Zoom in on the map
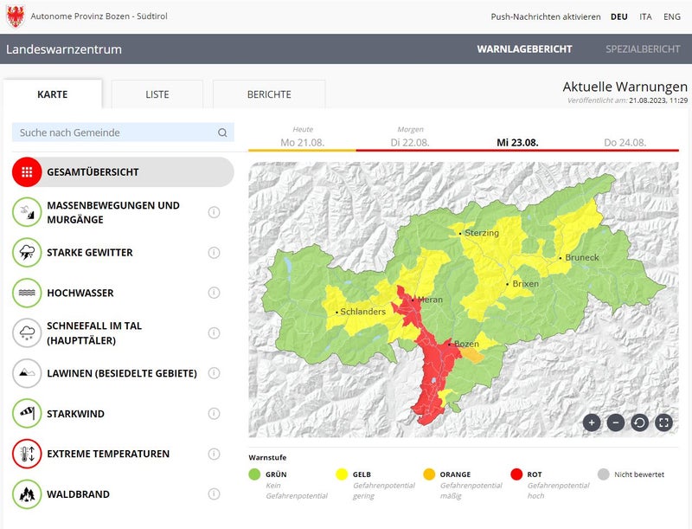Screen dimensions: 692x529 592,423
